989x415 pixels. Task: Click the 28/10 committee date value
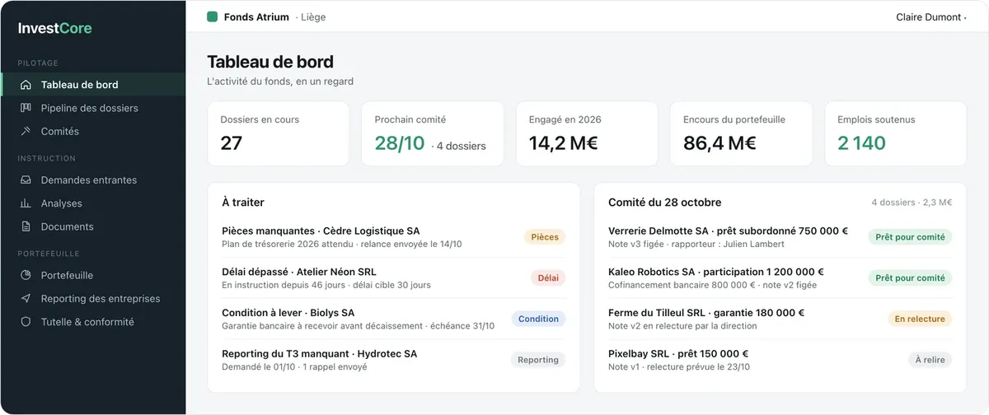[x=400, y=143]
